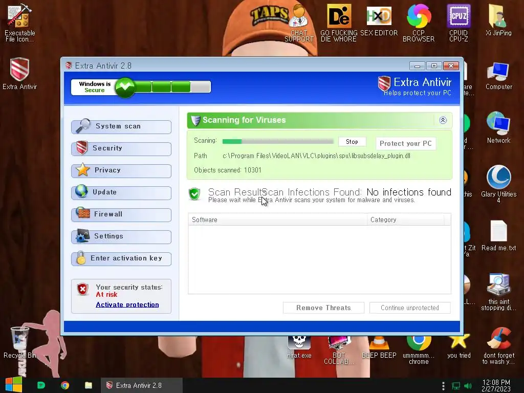Select the Executable File Icon desktop shortcut
The height and width of the screenshot is (393, 524).
pyautogui.click(x=20, y=23)
